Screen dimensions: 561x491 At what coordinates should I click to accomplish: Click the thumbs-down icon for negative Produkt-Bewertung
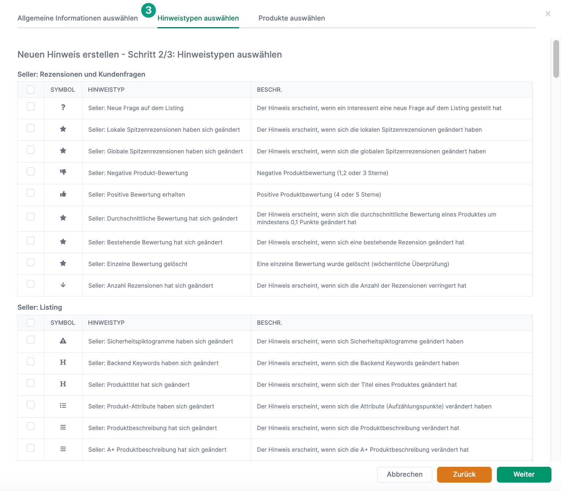point(63,172)
